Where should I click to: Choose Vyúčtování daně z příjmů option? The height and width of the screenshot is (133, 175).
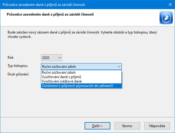coord(81,77)
